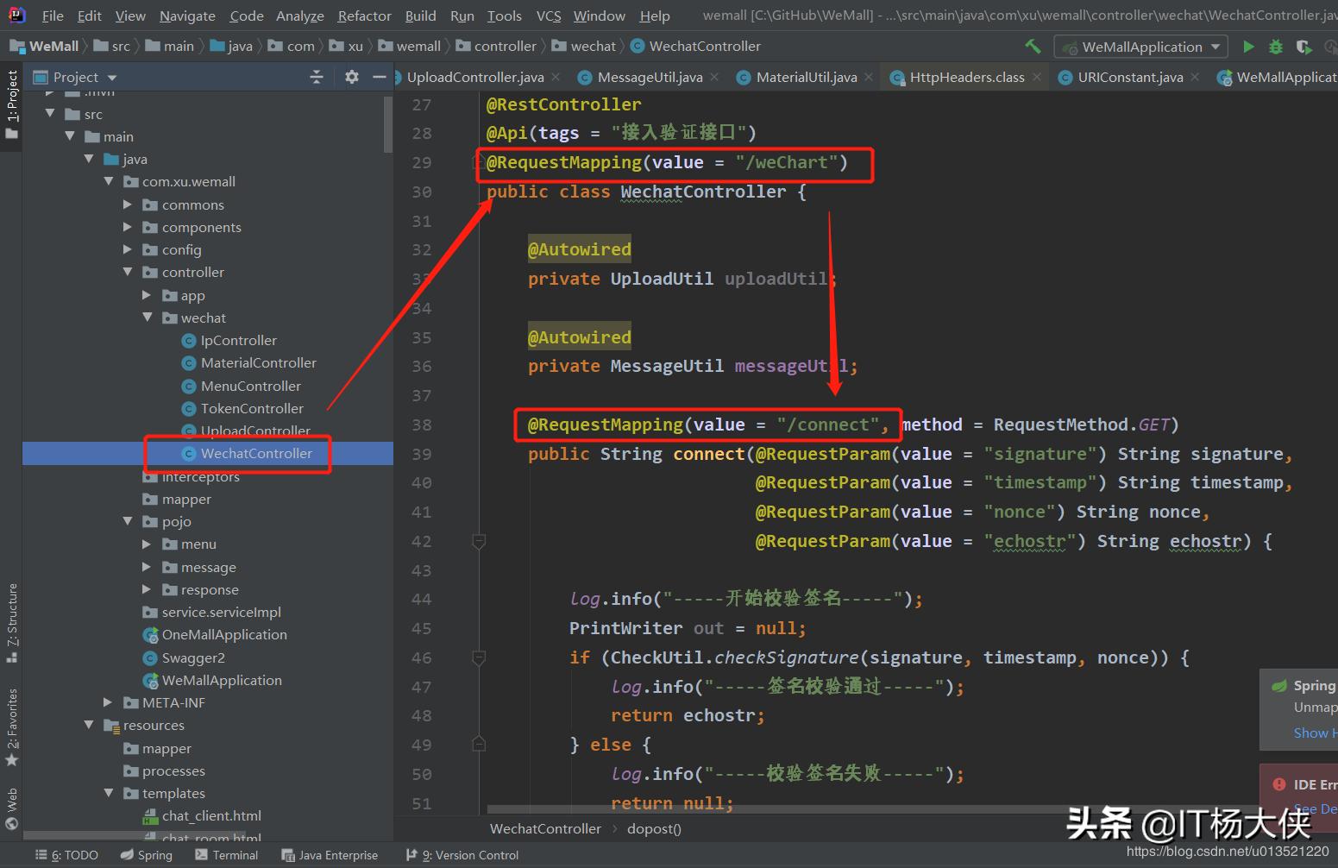The image size is (1338, 868).
Task: Collapse all nodes in Project panel
Action: point(317,78)
